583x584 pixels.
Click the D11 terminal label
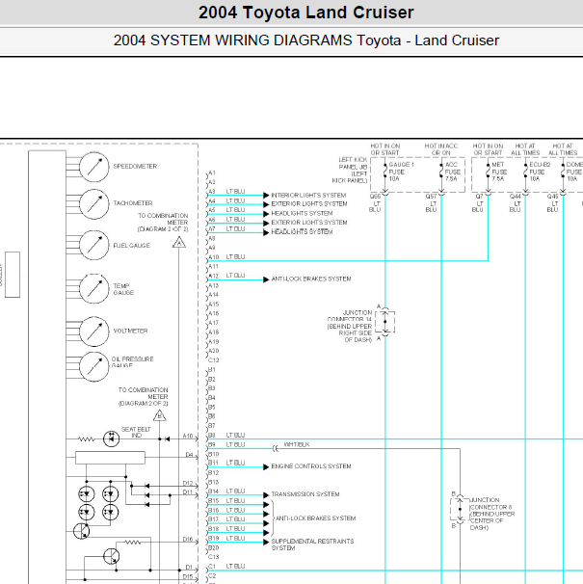(x=187, y=492)
